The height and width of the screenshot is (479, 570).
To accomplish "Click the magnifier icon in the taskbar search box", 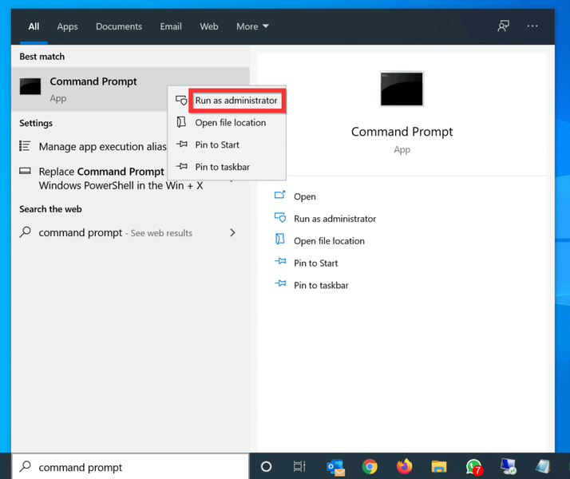I will pos(26,466).
